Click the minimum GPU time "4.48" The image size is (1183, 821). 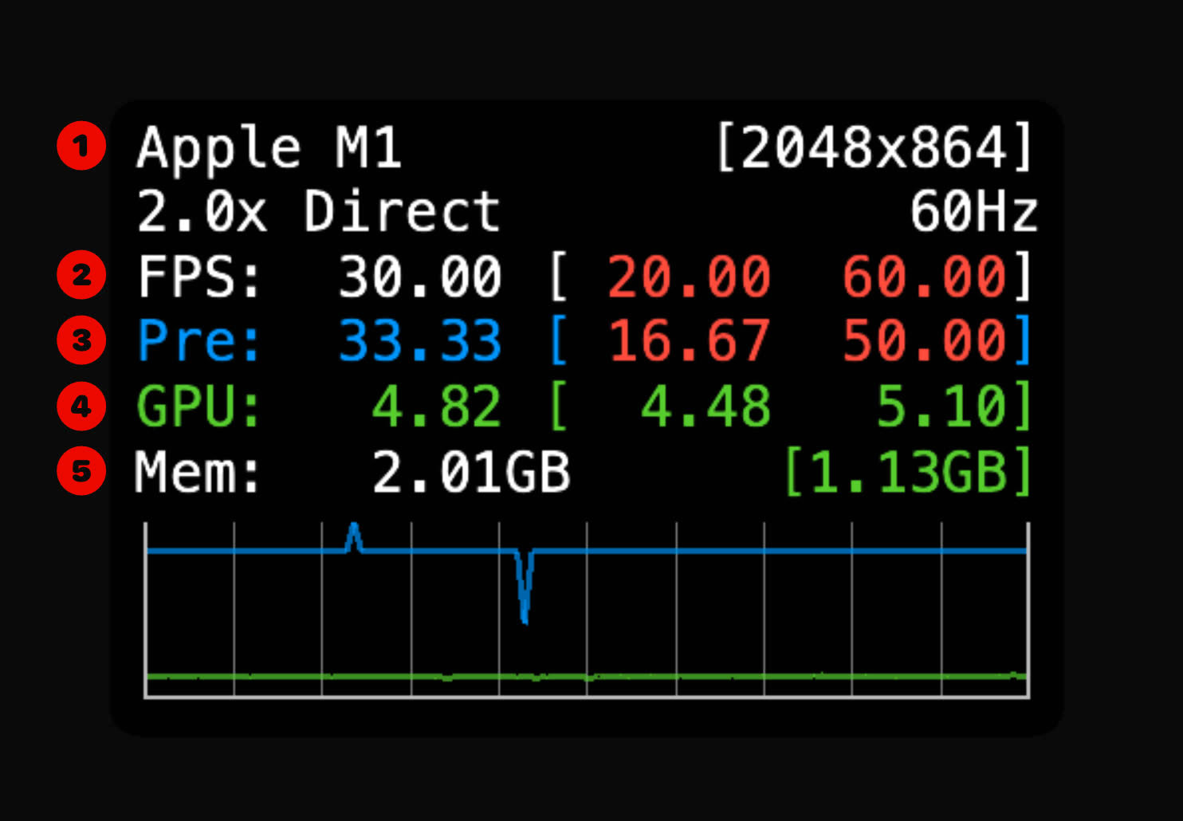[705, 407]
